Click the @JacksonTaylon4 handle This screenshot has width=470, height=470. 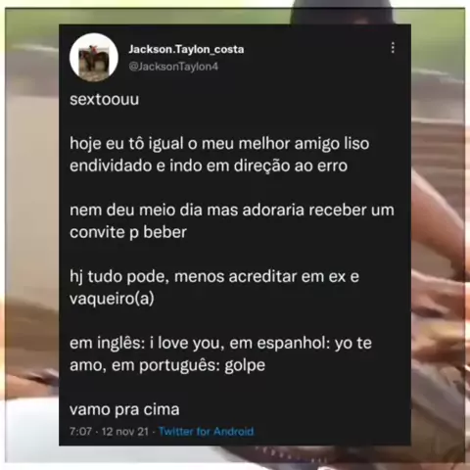[x=173, y=67]
